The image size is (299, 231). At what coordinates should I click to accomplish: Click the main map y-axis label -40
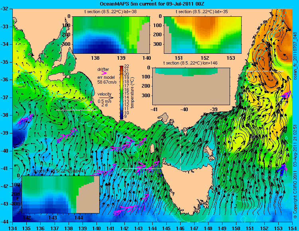pyautogui.click(x=4, y=151)
